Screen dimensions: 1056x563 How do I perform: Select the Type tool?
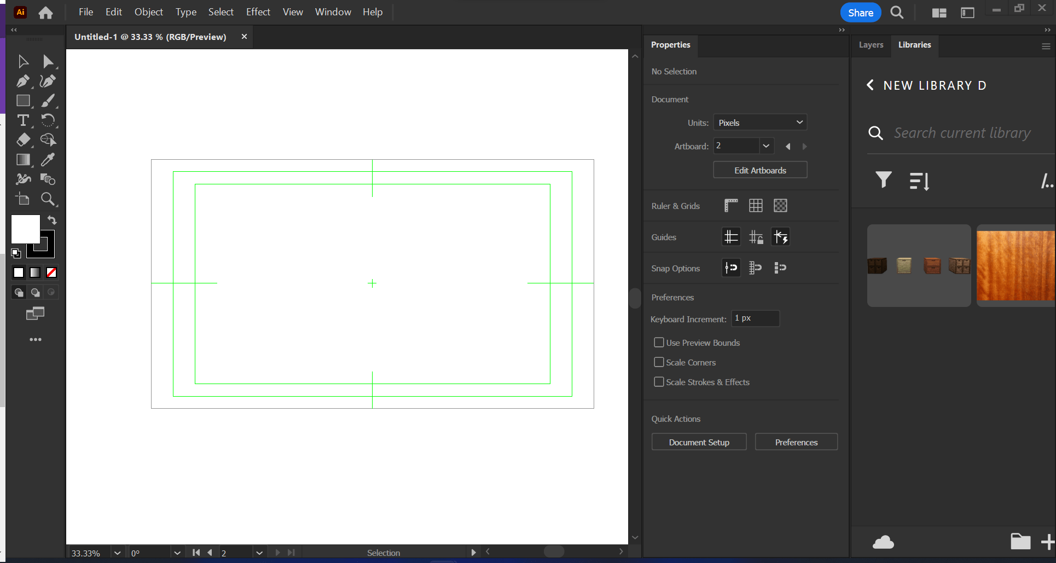tap(24, 120)
